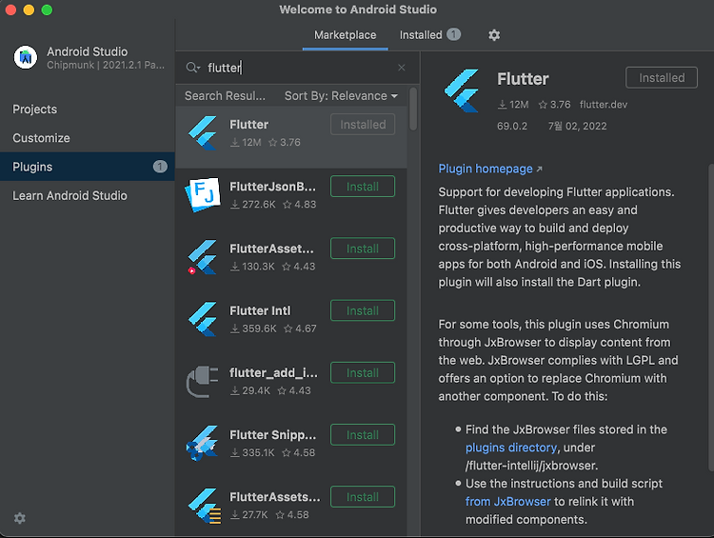Click the Android Studio logo icon
Viewport: 714px width, 538px height.
pos(26,57)
